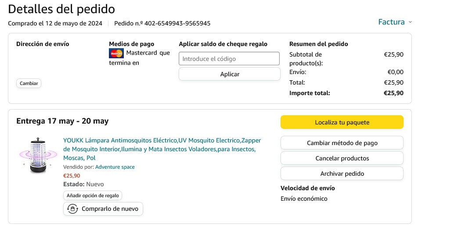Click the red product price €25,90
This screenshot has height=234, width=465.
click(72, 176)
